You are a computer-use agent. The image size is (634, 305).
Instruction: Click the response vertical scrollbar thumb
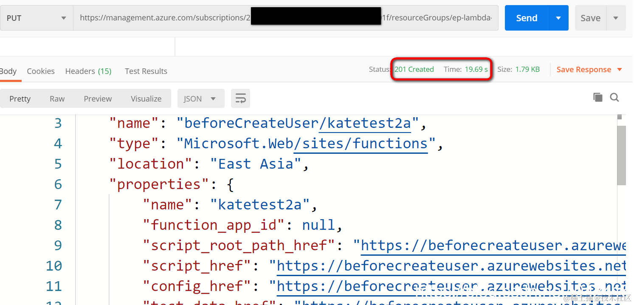tap(621, 155)
